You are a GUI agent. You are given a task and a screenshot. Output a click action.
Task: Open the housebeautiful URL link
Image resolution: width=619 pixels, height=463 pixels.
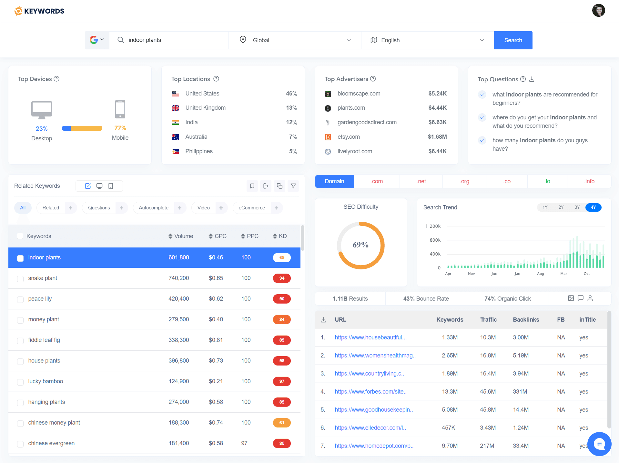[370, 337]
